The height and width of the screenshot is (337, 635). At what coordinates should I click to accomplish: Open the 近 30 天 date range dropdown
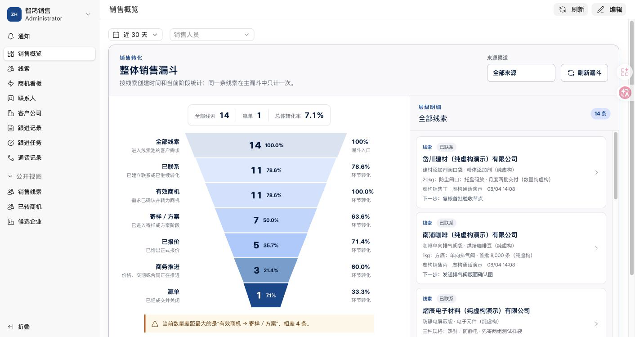tap(135, 35)
